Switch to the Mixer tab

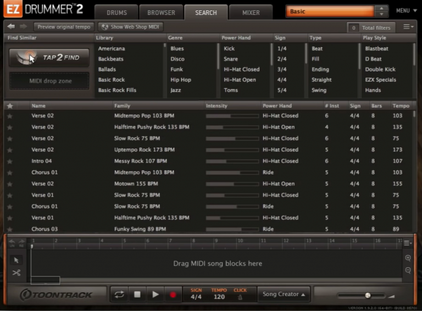(251, 12)
